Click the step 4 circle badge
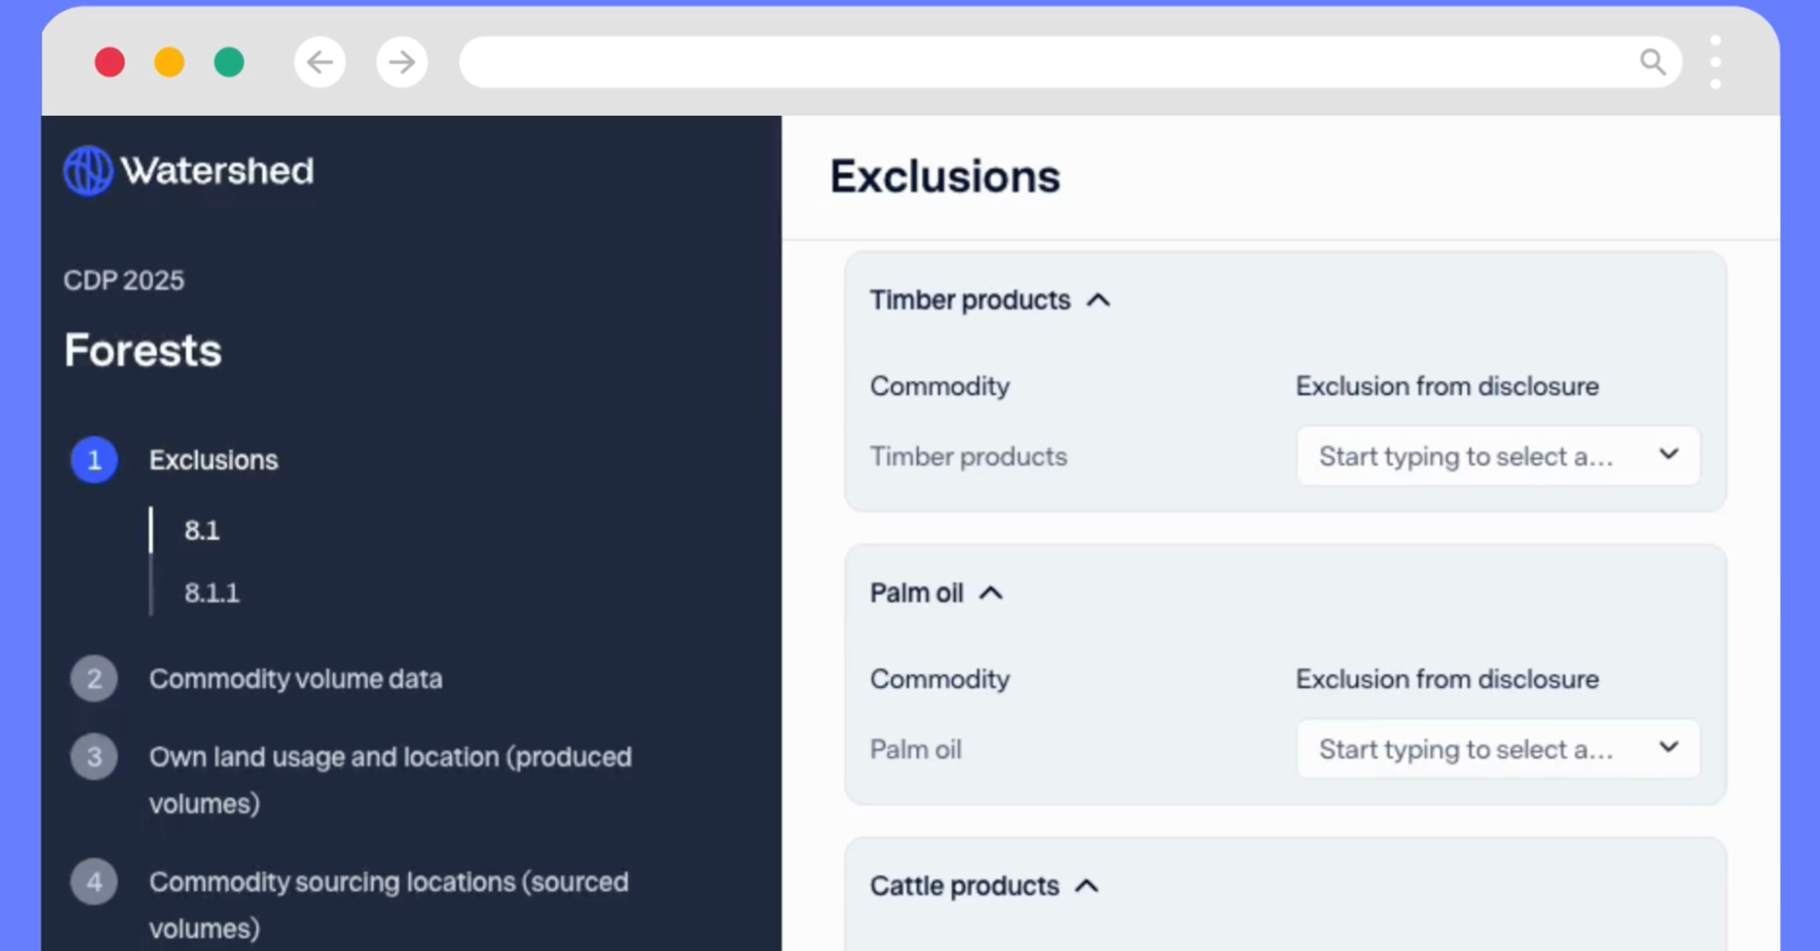The width and height of the screenshot is (1820, 951). pyautogui.click(x=94, y=882)
